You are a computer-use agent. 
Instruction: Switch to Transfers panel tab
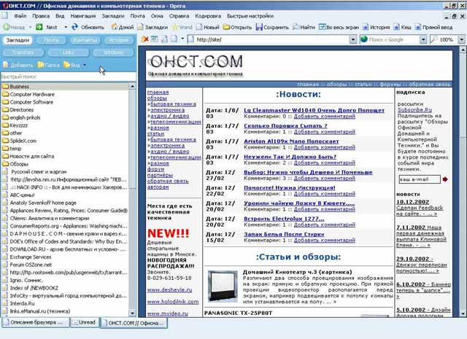23,52
